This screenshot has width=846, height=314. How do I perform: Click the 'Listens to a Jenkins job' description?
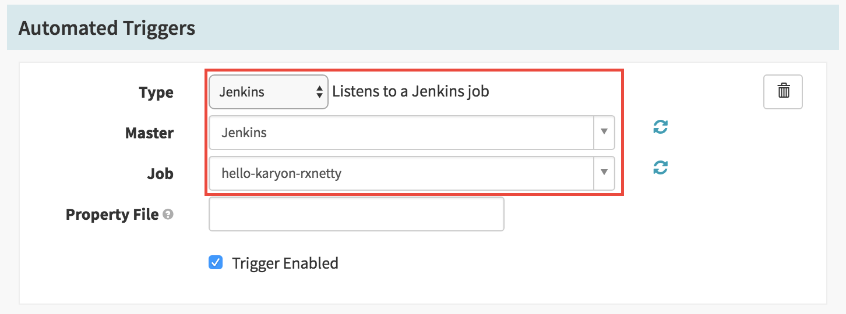point(411,92)
